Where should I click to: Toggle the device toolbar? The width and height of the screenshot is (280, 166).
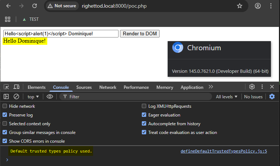pos(16,87)
